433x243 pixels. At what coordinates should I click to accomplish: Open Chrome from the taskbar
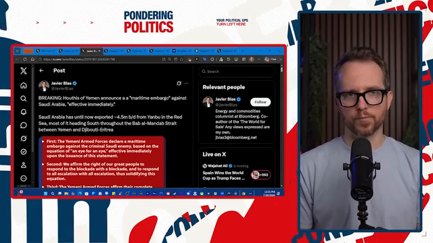pos(244,194)
